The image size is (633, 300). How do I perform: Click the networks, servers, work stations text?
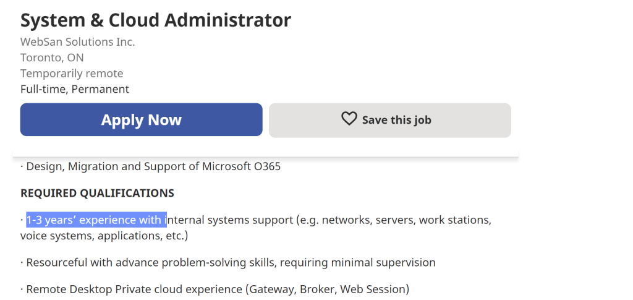(x=406, y=220)
